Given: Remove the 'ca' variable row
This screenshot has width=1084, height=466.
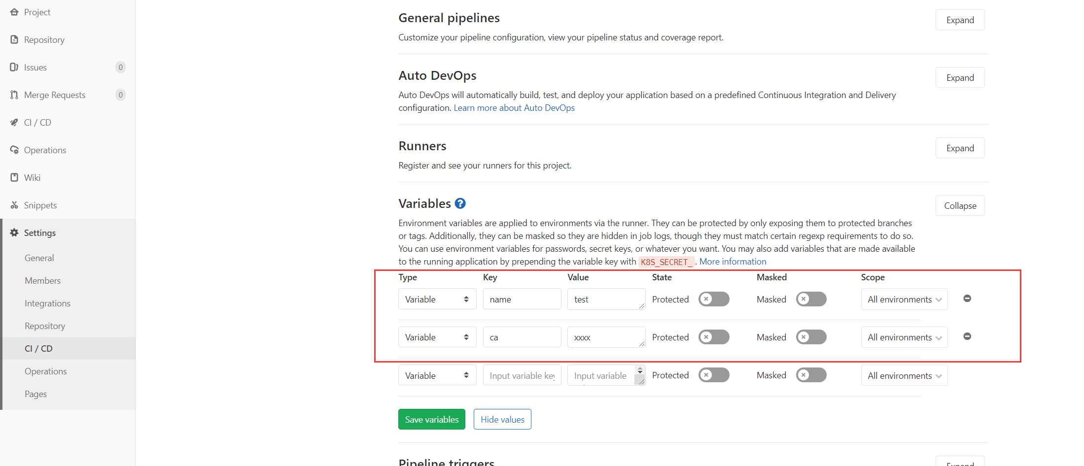Looking at the screenshot, I should coord(967,336).
